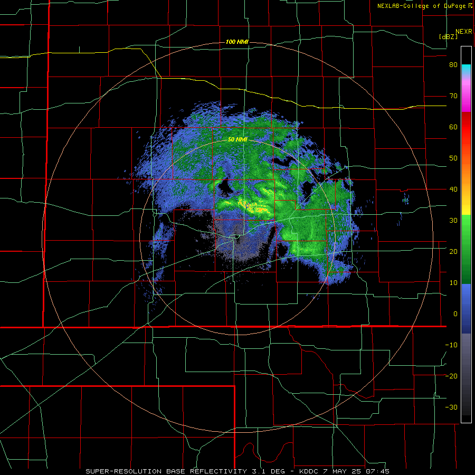
Task: Select the 50 NMI range ring label
Action: coord(237,140)
